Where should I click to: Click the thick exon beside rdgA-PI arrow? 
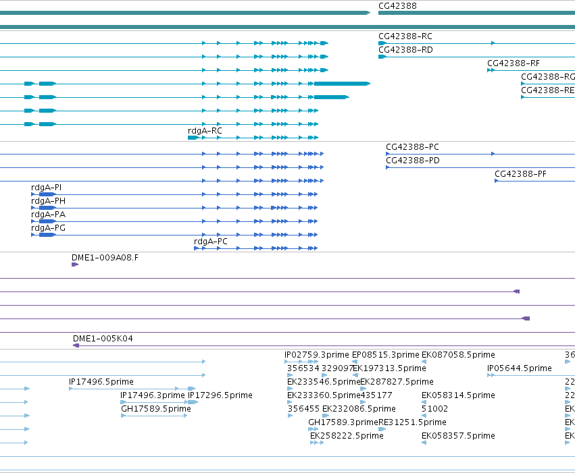pyautogui.click(x=47, y=194)
